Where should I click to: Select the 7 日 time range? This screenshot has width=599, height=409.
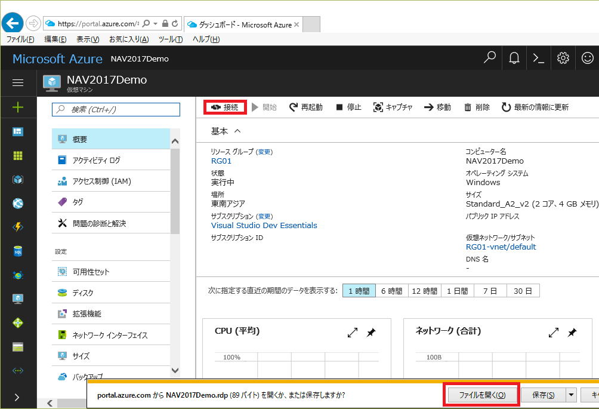(x=490, y=291)
